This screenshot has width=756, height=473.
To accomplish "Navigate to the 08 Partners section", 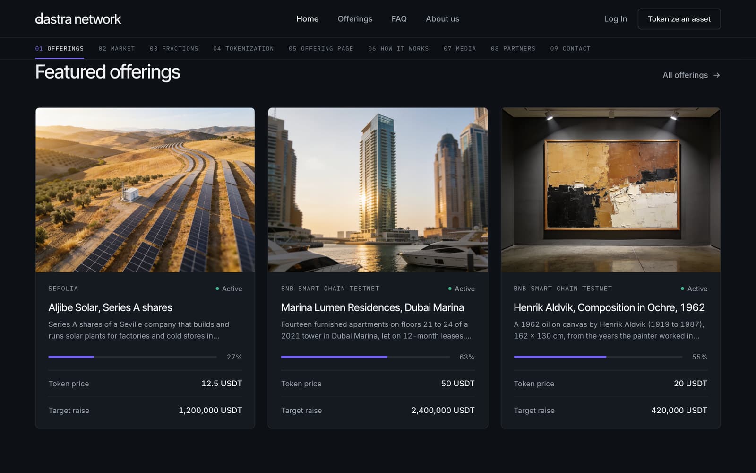I will [x=513, y=49].
